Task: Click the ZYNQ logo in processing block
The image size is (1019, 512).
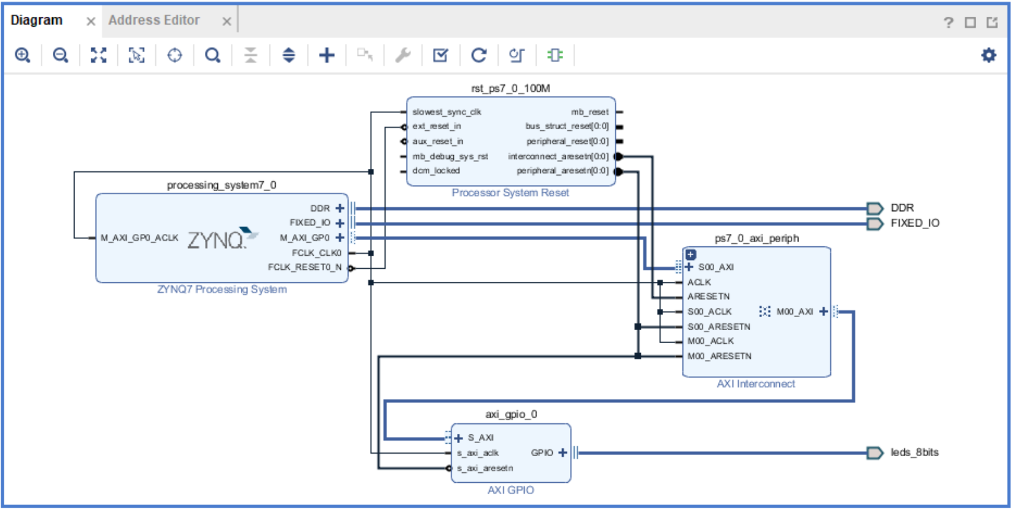Action: 222,238
